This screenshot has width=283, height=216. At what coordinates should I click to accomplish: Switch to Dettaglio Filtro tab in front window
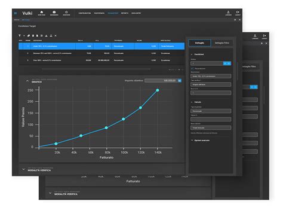[222, 43]
